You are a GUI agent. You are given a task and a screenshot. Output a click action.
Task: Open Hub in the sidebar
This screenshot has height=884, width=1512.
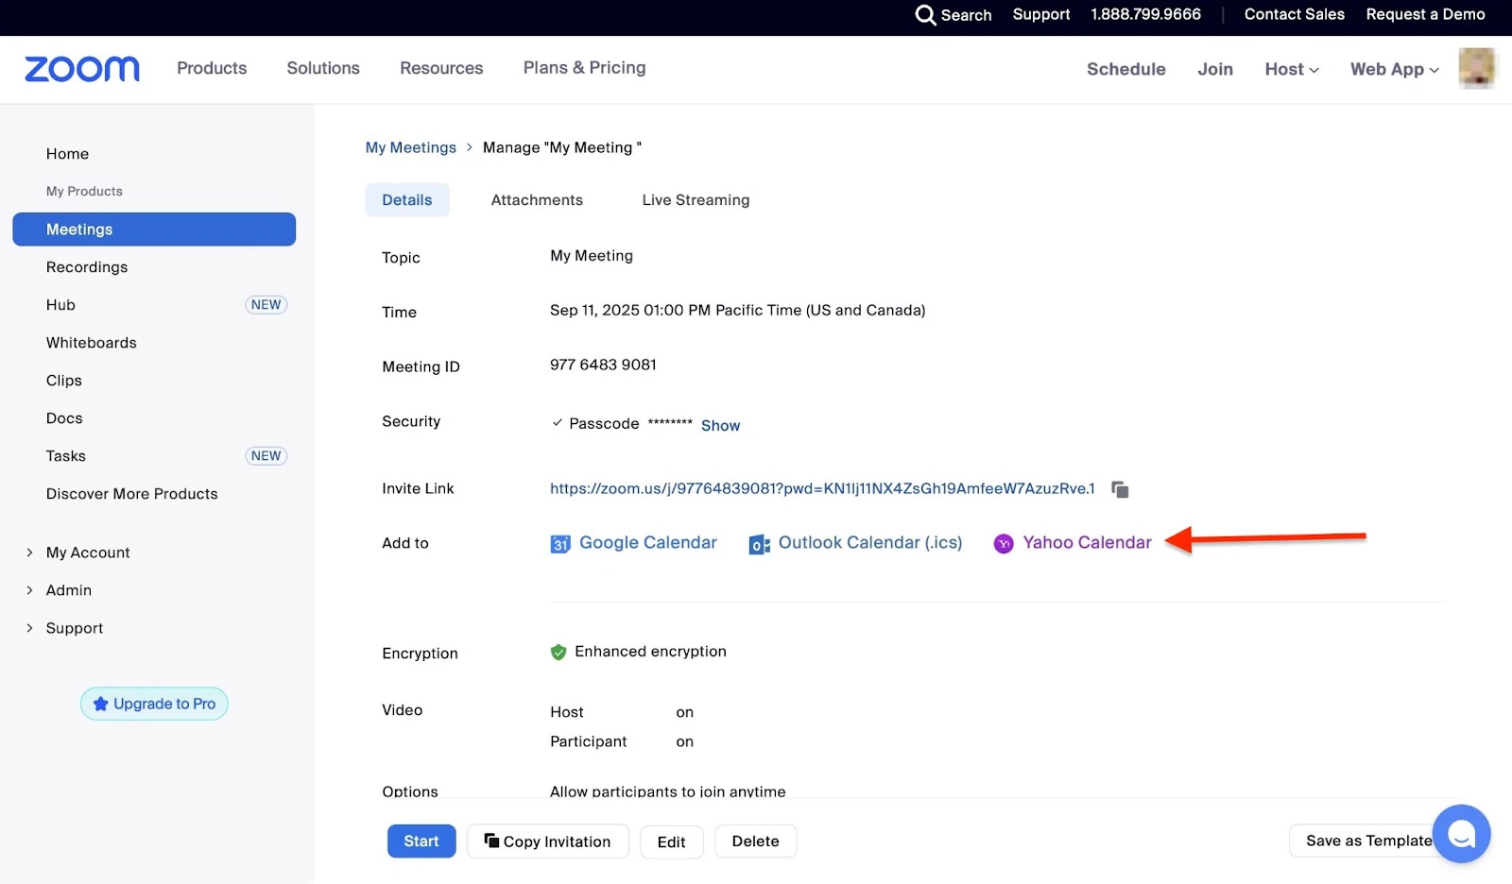[60, 305]
